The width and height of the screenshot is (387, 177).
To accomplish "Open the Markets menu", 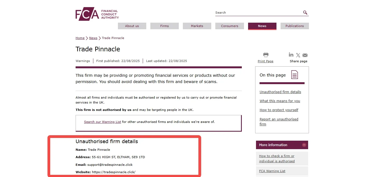I will (x=197, y=26).
